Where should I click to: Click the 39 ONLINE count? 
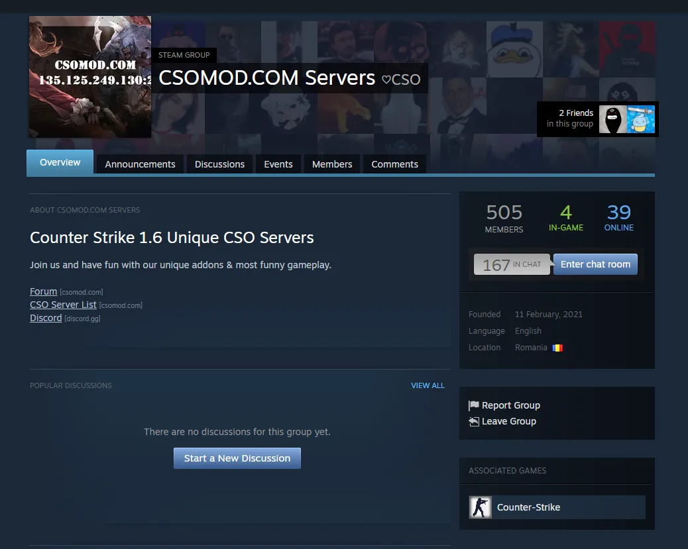[x=618, y=217]
